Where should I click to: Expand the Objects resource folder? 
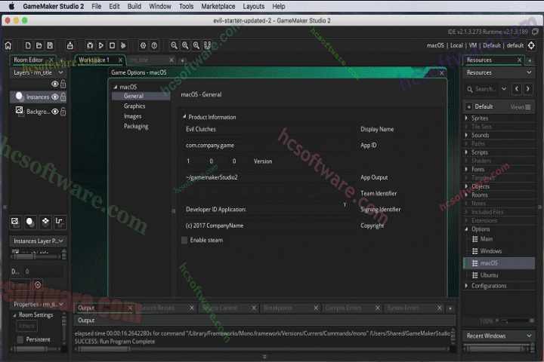466,186
